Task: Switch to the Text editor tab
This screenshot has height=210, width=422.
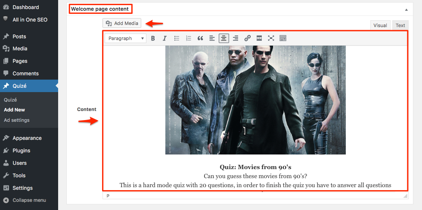Action: (x=400, y=25)
